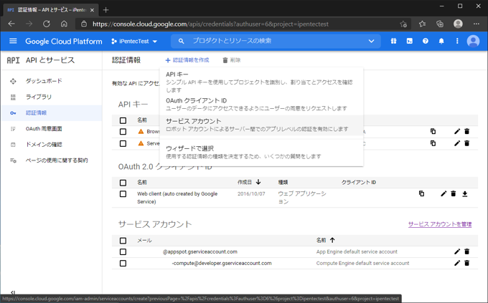The image size is (488, 303).
Task: Go to browser home page
Action: pos(64,24)
